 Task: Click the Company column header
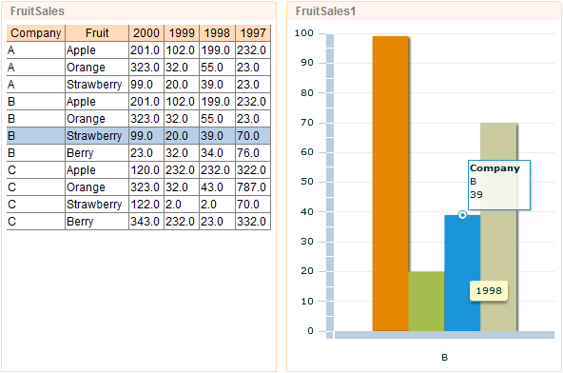(x=35, y=33)
